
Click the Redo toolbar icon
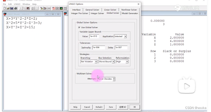(x=36, y=8)
